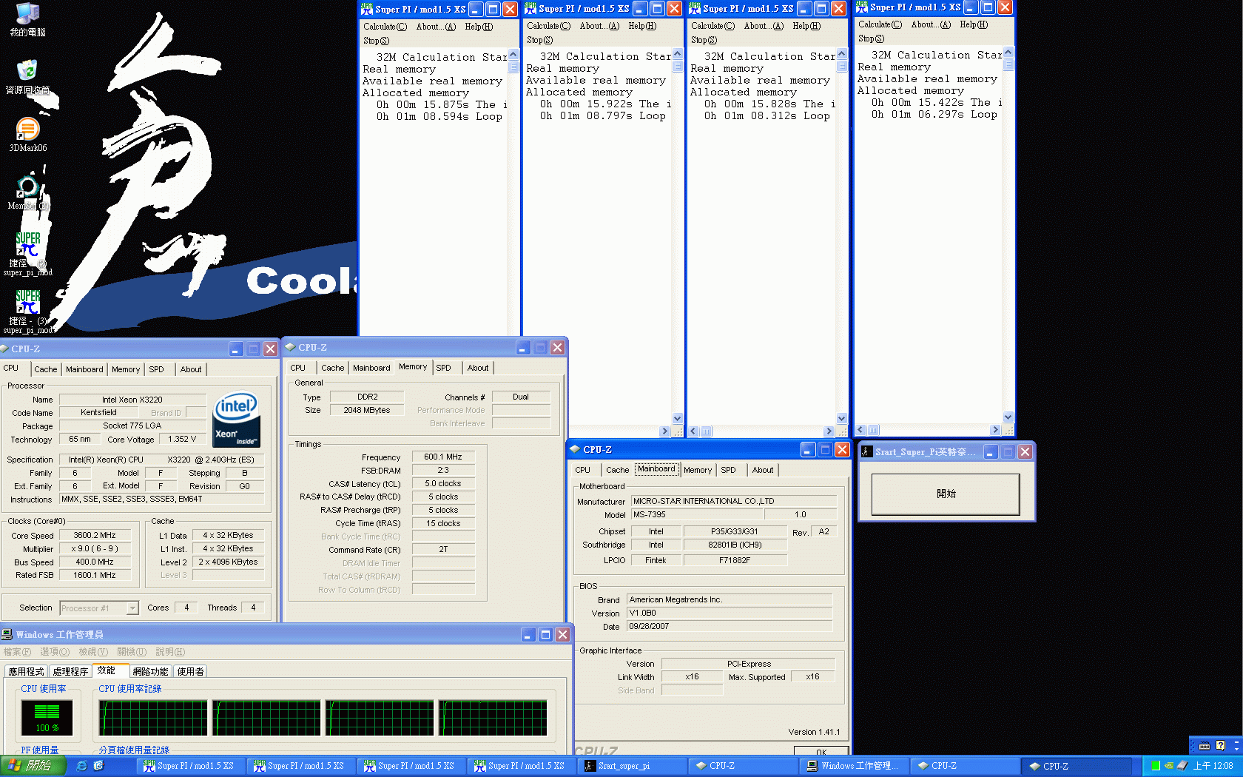Launch the 3DMark06 desktop shortcut
1243x777 pixels.
[x=27, y=130]
